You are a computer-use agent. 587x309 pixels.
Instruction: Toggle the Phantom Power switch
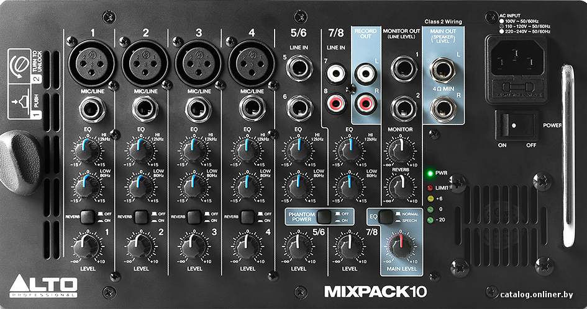[x=324, y=217]
